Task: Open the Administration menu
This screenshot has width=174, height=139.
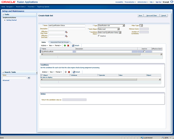Action: [143, 2]
